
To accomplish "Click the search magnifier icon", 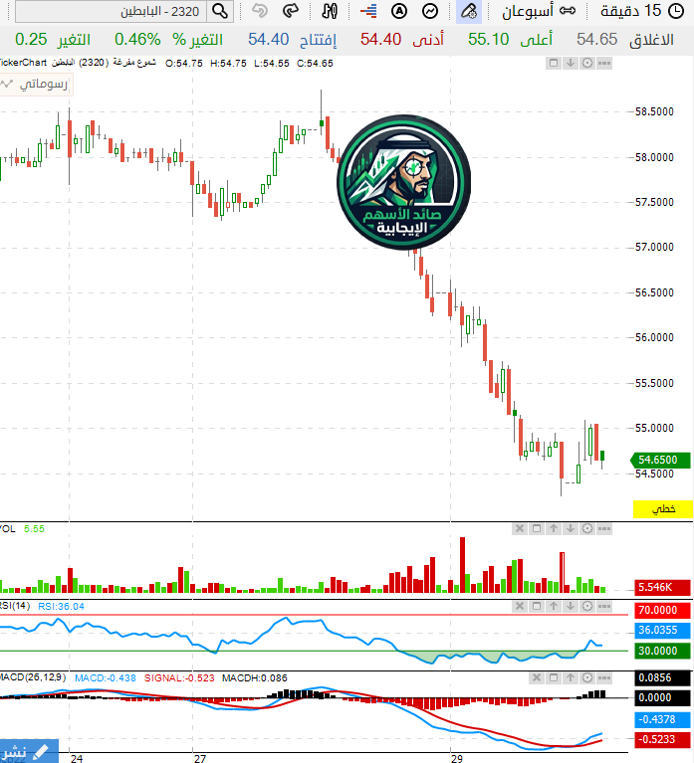I will click(220, 11).
